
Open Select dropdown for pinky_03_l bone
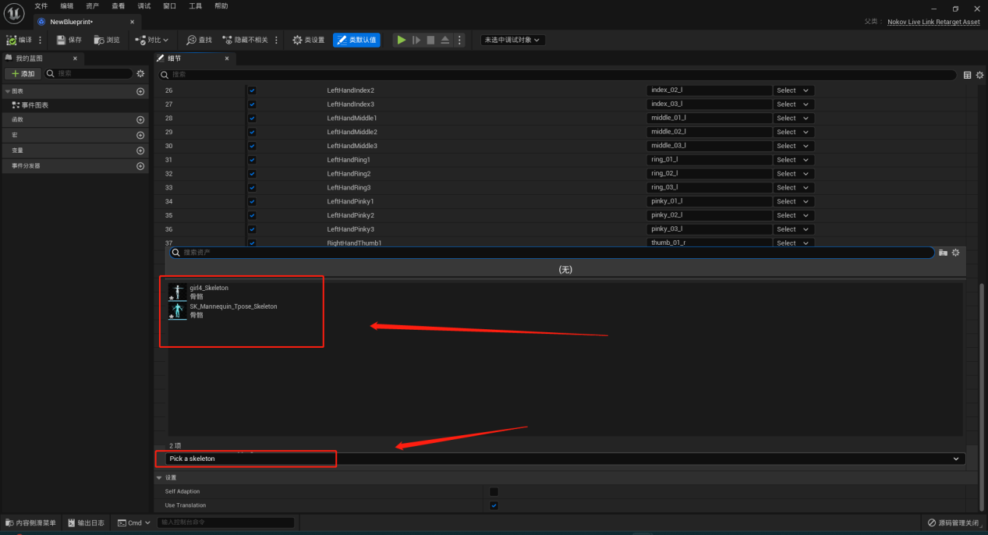point(793,229)
